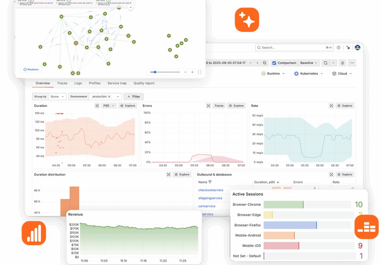Uncheck the Comparison checkbox
Image resolution: width=382 pixels, height=265 pixels.
(274, 63)
